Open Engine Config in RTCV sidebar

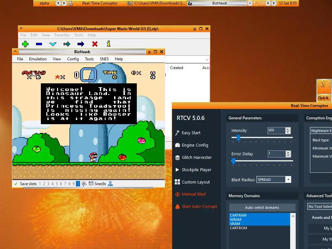click(192, 145)
